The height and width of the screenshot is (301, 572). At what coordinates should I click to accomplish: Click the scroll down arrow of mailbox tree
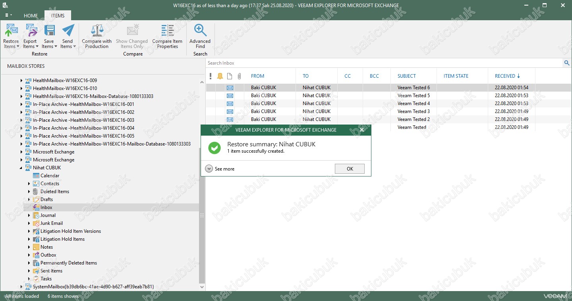[202, 287]
